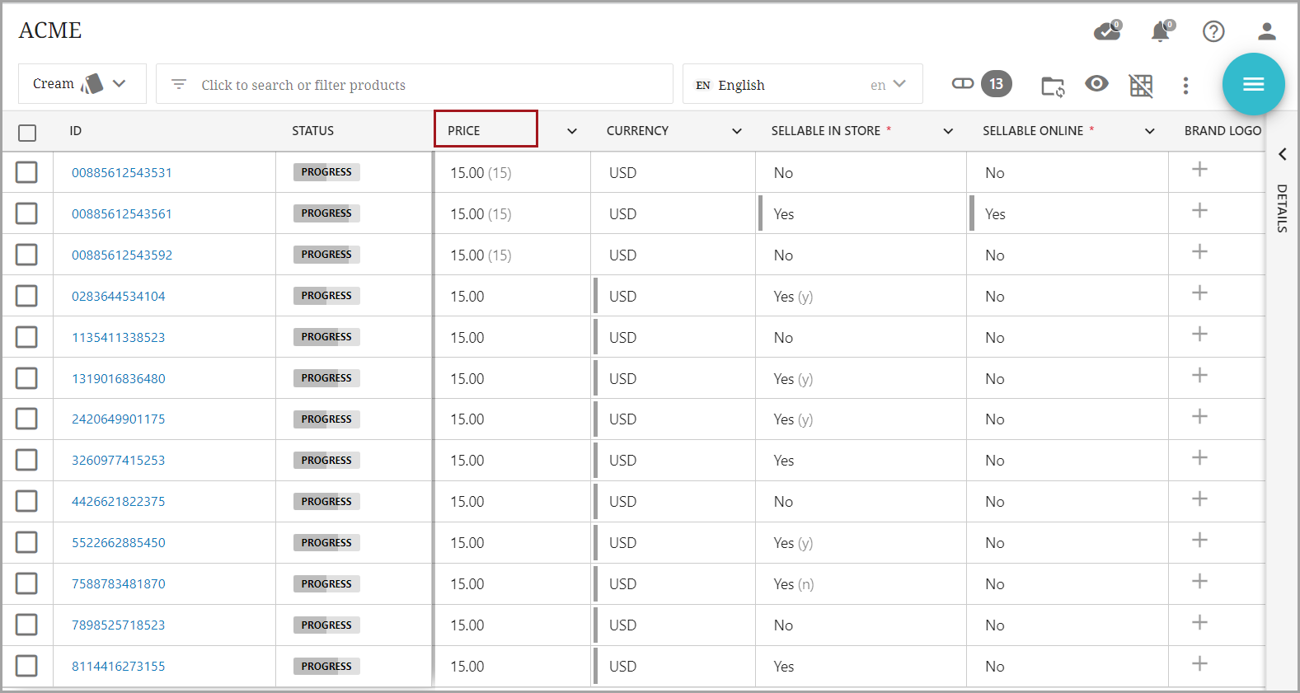Click the STATUS column header

[x=312, y=131]
